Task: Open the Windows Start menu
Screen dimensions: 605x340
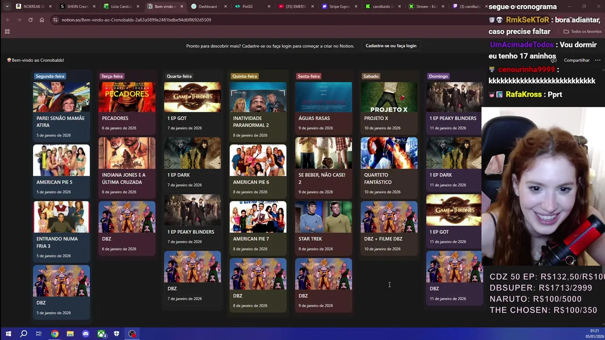Action: (8, 334)
